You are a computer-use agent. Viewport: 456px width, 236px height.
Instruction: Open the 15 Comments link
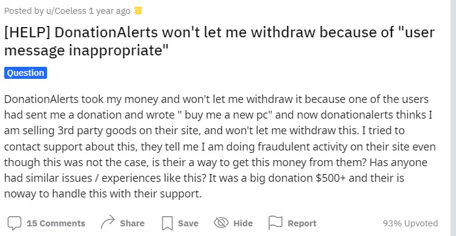click(x=56, y=223)
